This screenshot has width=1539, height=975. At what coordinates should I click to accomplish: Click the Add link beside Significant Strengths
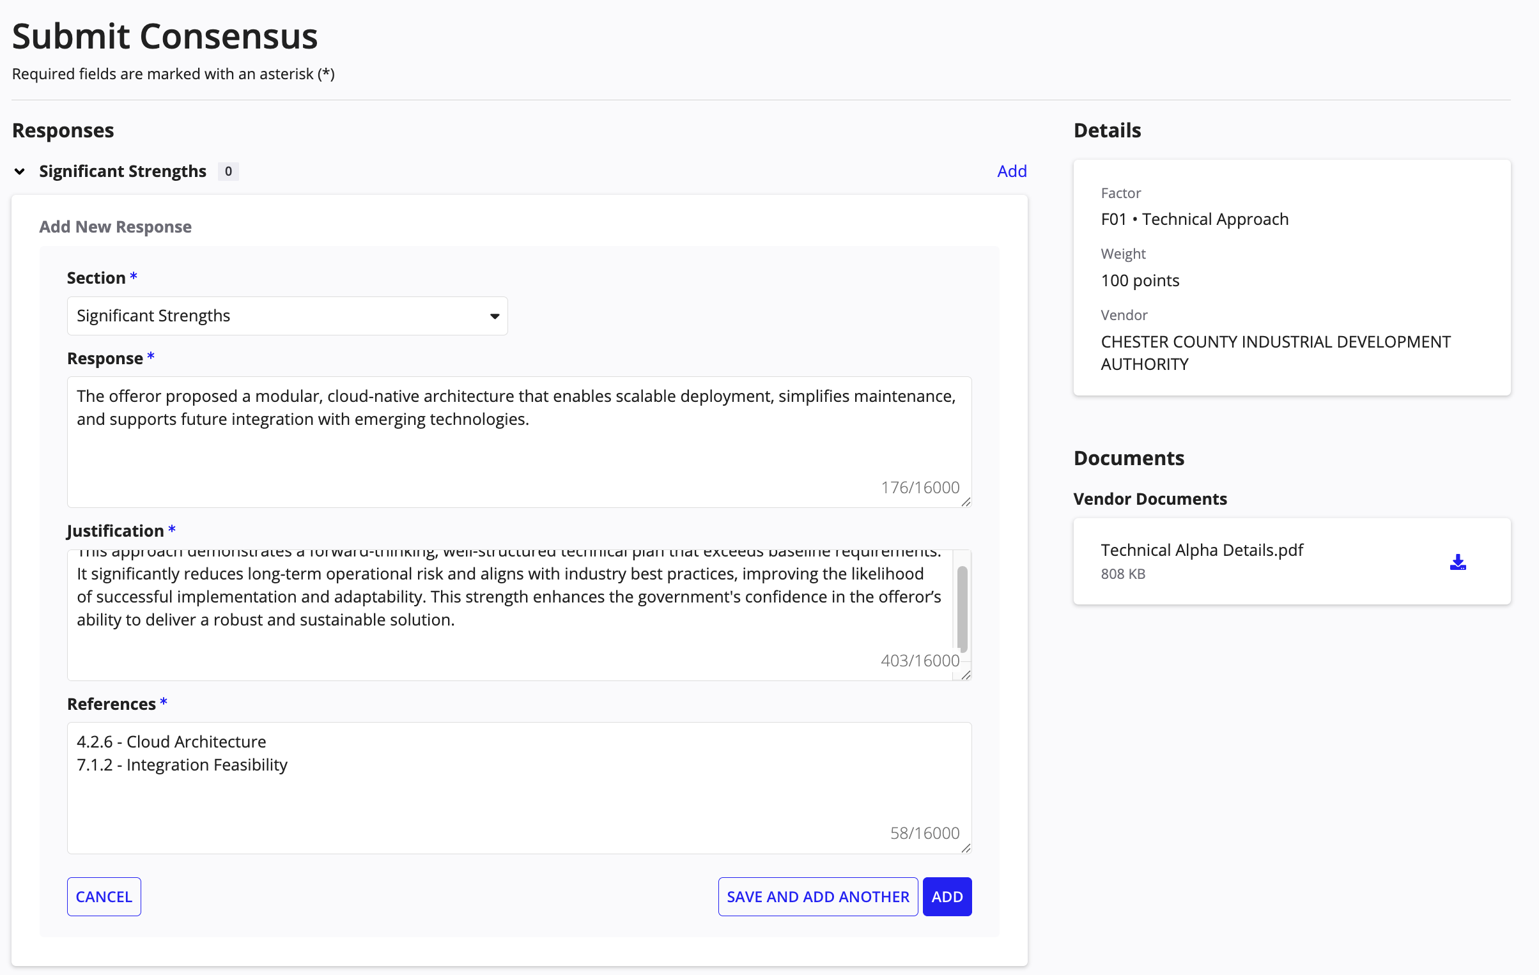click(x=1012, y=171)
